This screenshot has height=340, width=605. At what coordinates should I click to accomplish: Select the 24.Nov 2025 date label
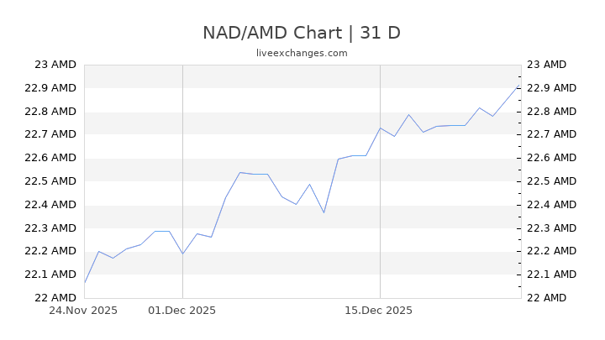click(x=83, y=310)
